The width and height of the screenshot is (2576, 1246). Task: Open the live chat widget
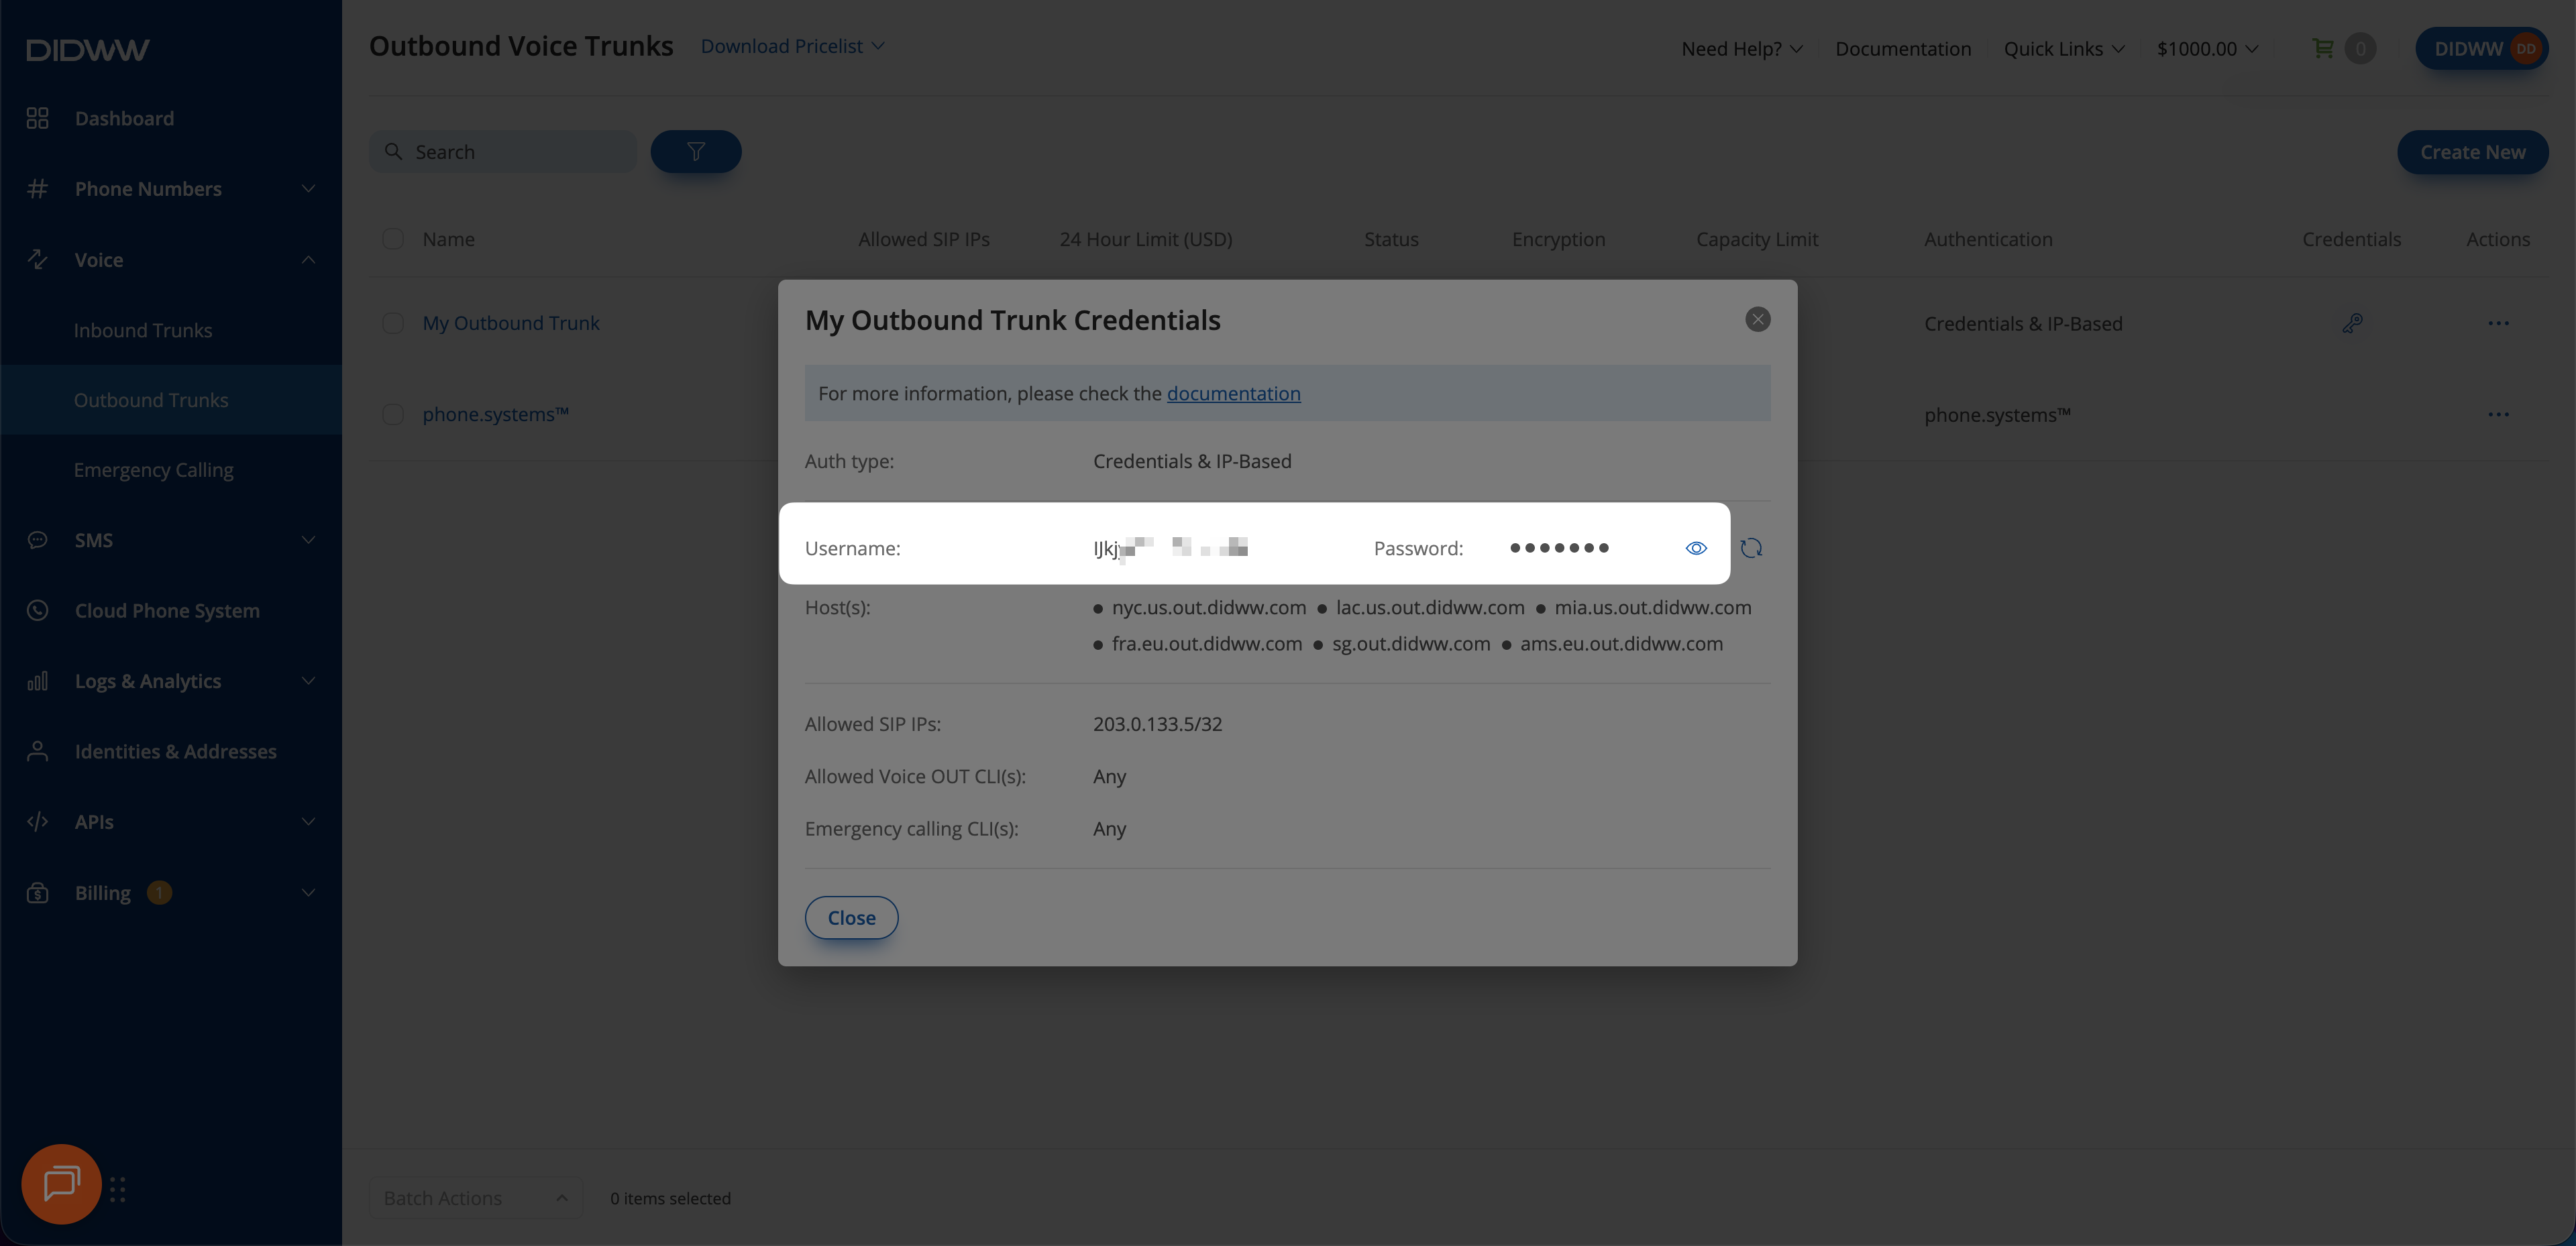pos(61,1184)
